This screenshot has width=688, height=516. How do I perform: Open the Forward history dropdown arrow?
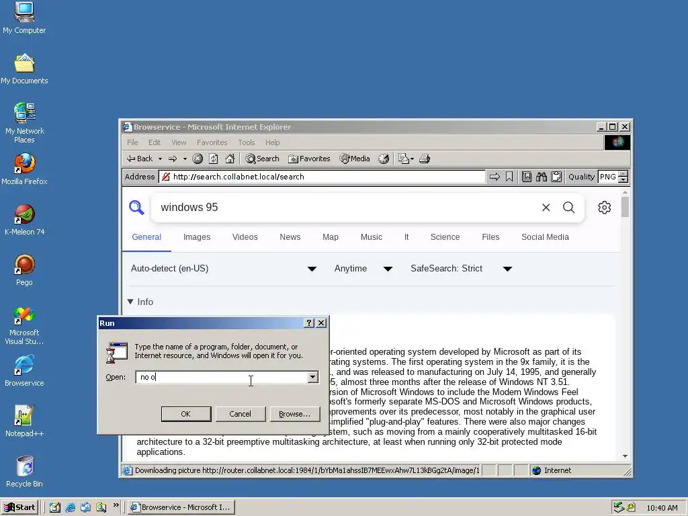tap(185, 159)
